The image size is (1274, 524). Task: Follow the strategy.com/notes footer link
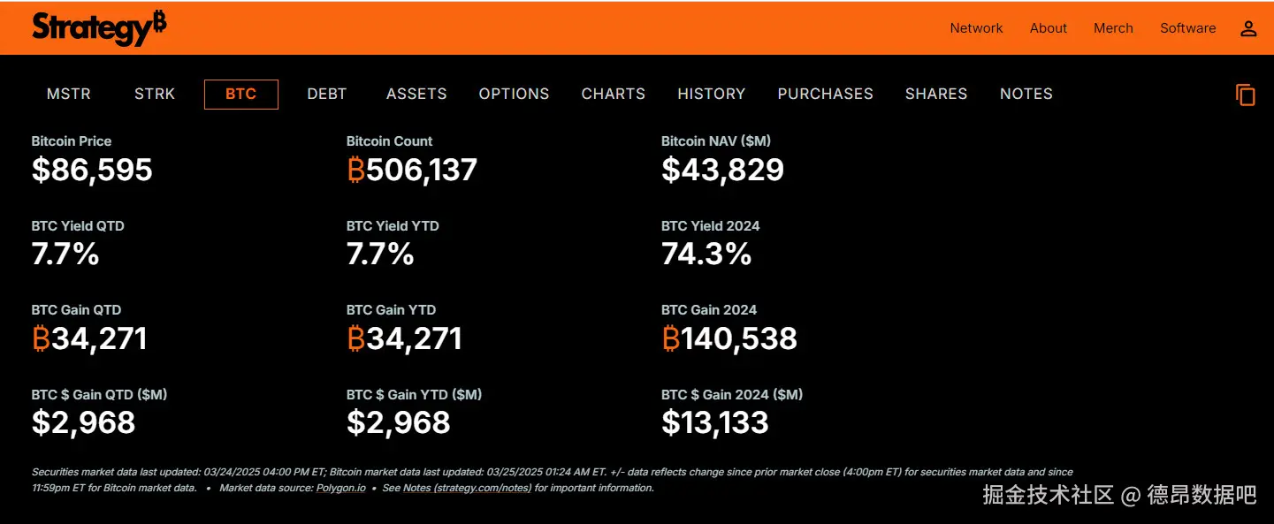pyautogui.click(x=482, y=488)
